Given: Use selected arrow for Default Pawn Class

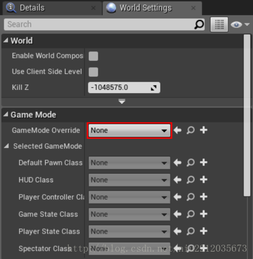Looking at the screenshot, I should 177,162.
